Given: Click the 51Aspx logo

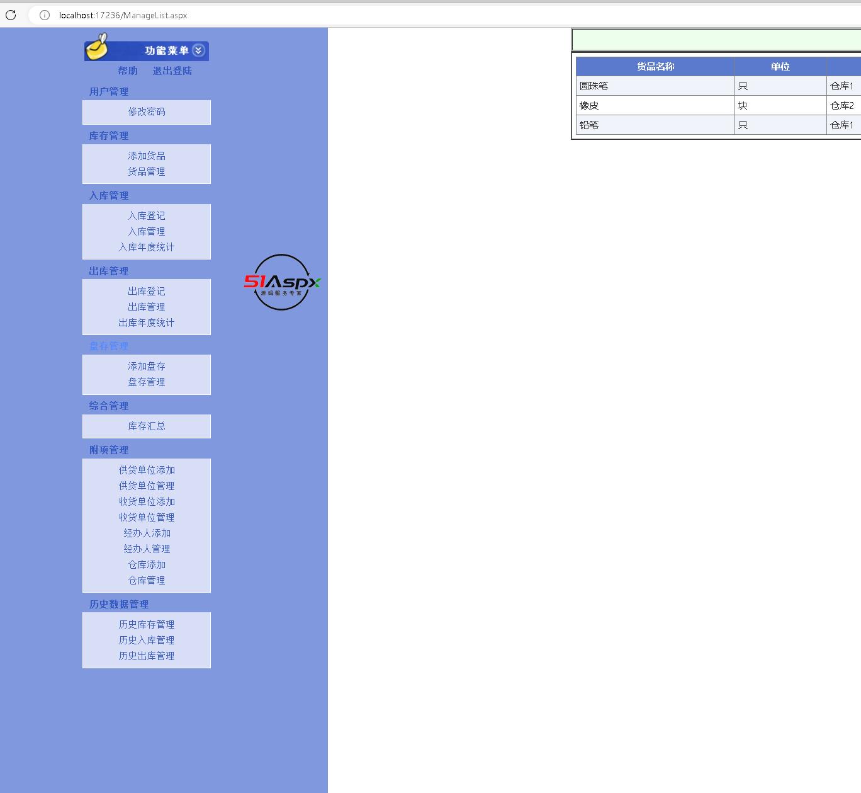Looking at the screenshot, I should (x=282, y=282).
